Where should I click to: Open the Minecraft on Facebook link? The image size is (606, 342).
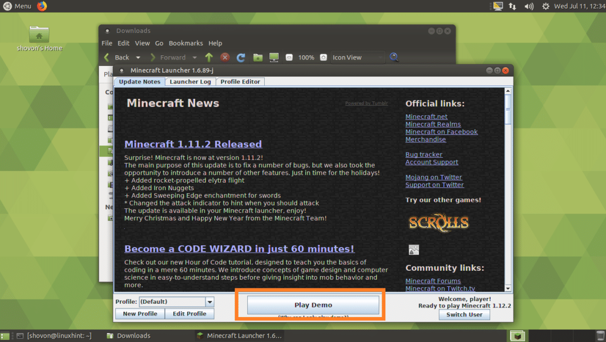441,132
